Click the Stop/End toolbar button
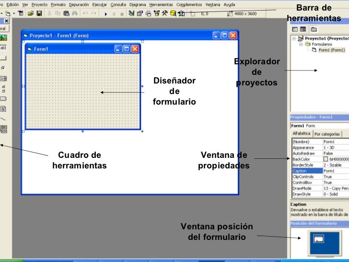 coord(122,14)
